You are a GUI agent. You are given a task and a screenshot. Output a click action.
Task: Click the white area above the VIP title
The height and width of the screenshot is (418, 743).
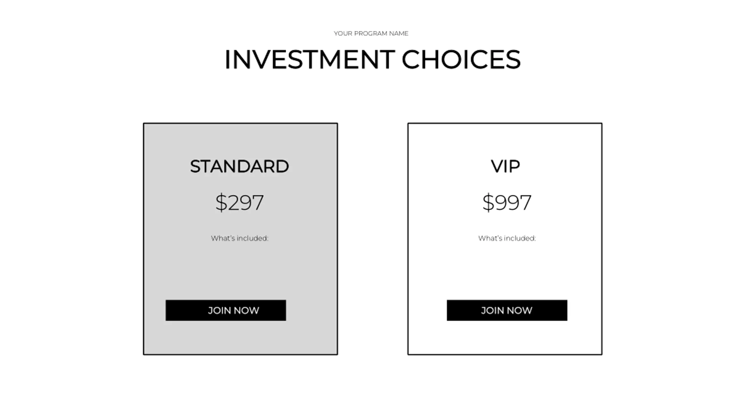[505, 141]
